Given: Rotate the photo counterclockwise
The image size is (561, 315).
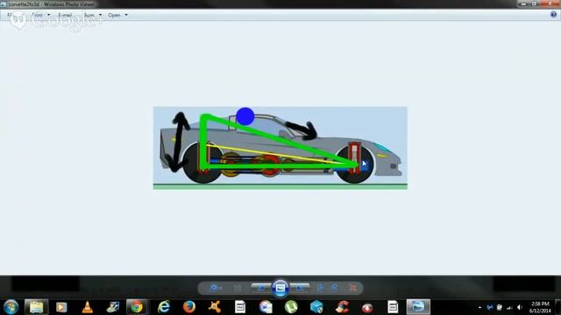Looking at the screenshot, I should click(x=320, y=288).
